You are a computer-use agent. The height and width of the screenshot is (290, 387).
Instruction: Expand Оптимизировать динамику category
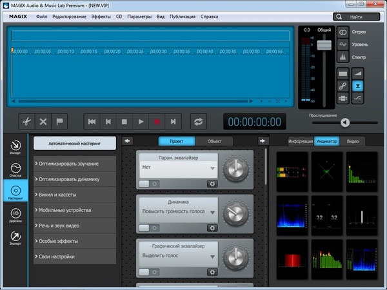75,179
